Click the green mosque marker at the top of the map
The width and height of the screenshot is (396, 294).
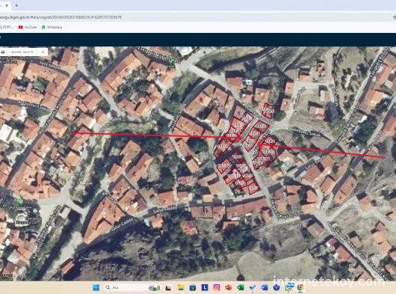coord(171,61)
